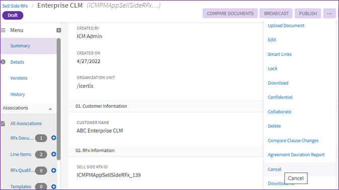
Task: Add a Line Item with the plus icon
Action: point(54,154)
